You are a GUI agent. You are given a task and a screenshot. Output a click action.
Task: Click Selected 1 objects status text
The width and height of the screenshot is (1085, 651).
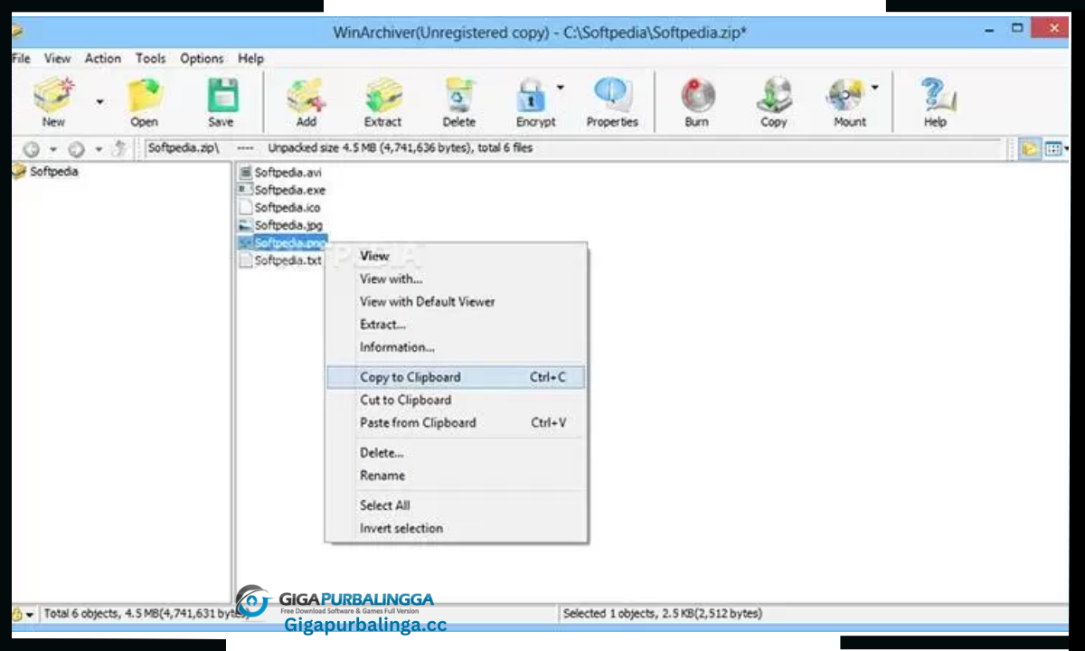(x=662, y=613)
